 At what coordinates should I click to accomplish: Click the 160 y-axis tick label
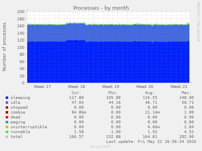(x=21, y=26)
